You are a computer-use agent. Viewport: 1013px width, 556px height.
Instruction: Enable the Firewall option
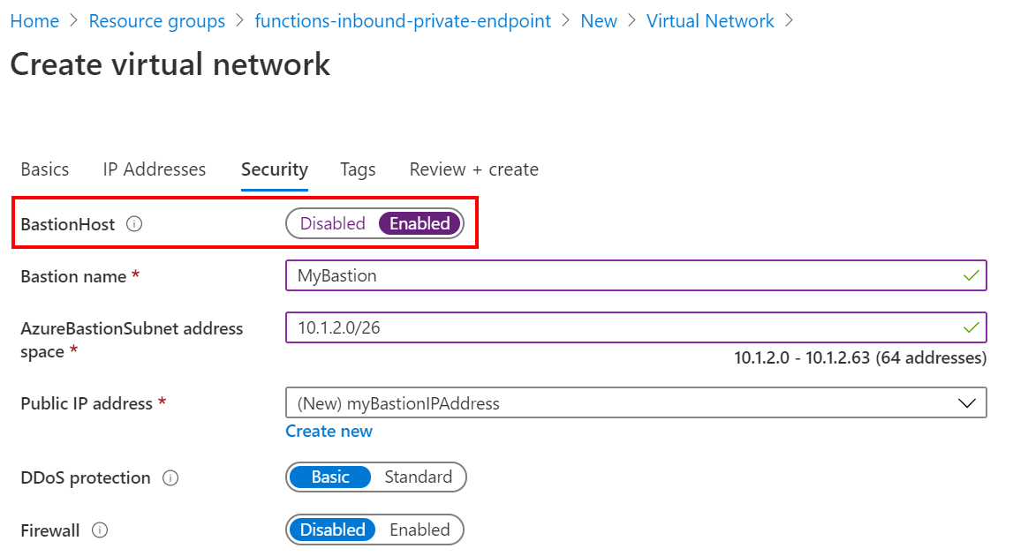[x=420, y=530]
